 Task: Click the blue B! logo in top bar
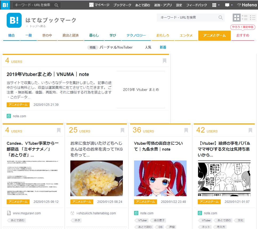5,5
